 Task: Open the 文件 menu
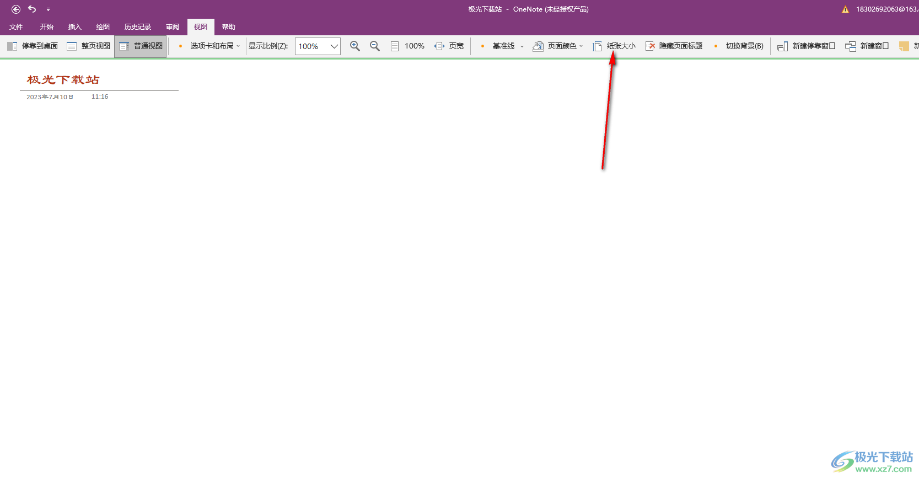click(x=16, y=27)
